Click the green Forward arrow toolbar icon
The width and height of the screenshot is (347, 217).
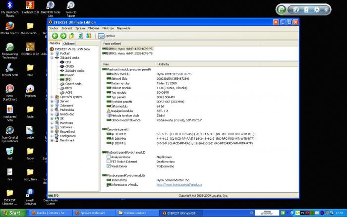(63, 36)
